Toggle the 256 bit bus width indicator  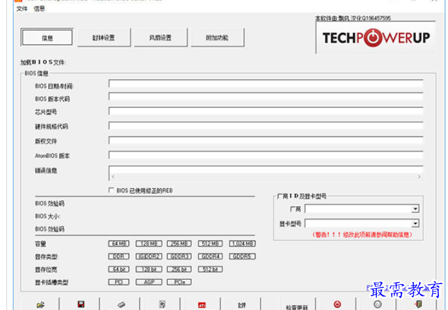(179, 270)
